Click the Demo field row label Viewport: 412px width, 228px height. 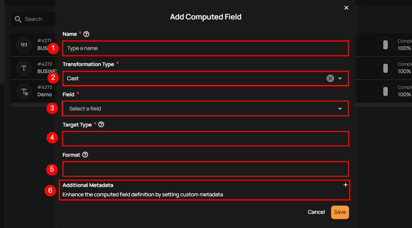pos(44,95)
